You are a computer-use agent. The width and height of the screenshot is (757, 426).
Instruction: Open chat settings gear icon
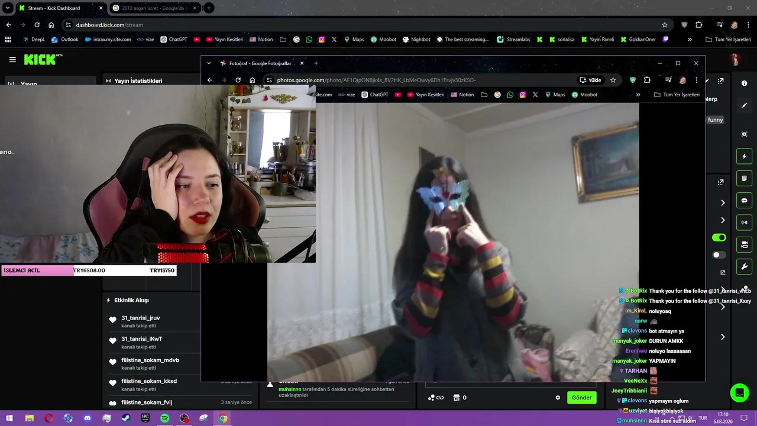tap(558, 398)
